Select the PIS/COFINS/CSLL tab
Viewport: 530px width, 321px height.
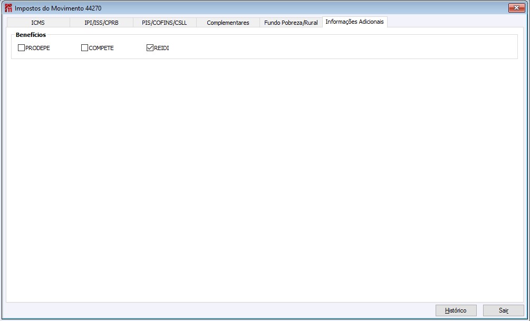165,23
